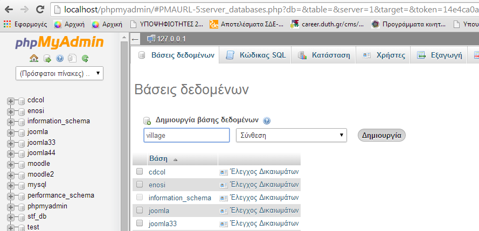Open the Σύνθεση collation dropdown
Viewport: 479px width, 231px height.
pos(291,135)
